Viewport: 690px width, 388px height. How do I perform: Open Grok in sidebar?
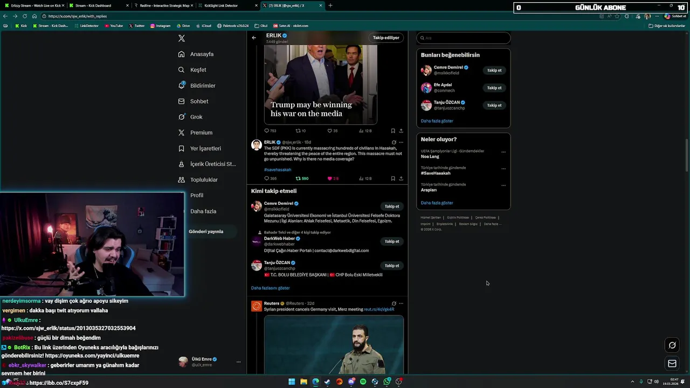(x=190, y=117)
